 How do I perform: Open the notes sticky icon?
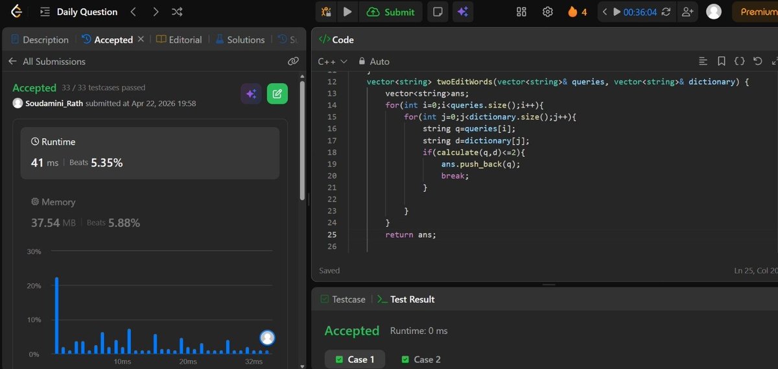coord(439,12)
